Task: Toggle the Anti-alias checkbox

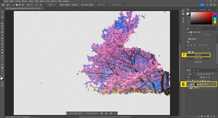Action: click(x=61, y=5)
